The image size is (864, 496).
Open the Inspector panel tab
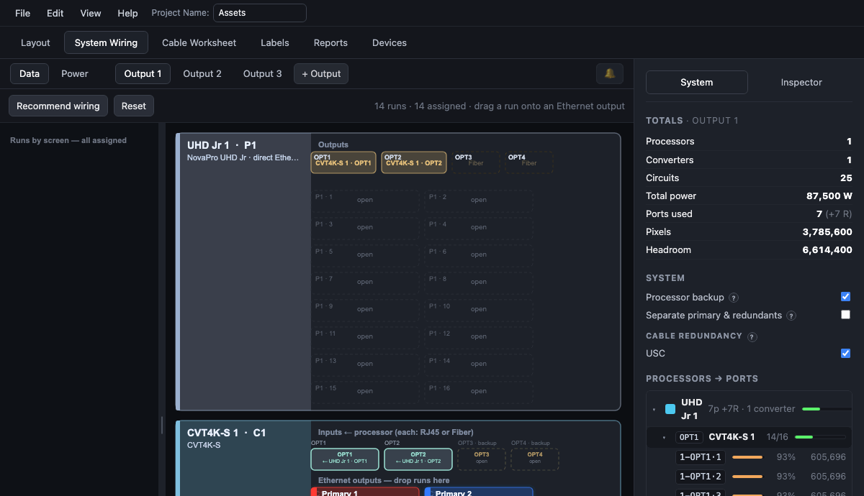point(801,82)
